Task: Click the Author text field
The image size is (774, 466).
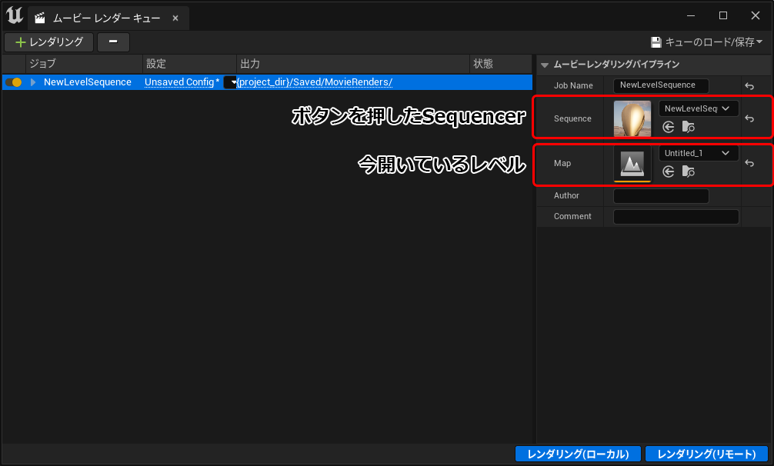Action: 660,196
